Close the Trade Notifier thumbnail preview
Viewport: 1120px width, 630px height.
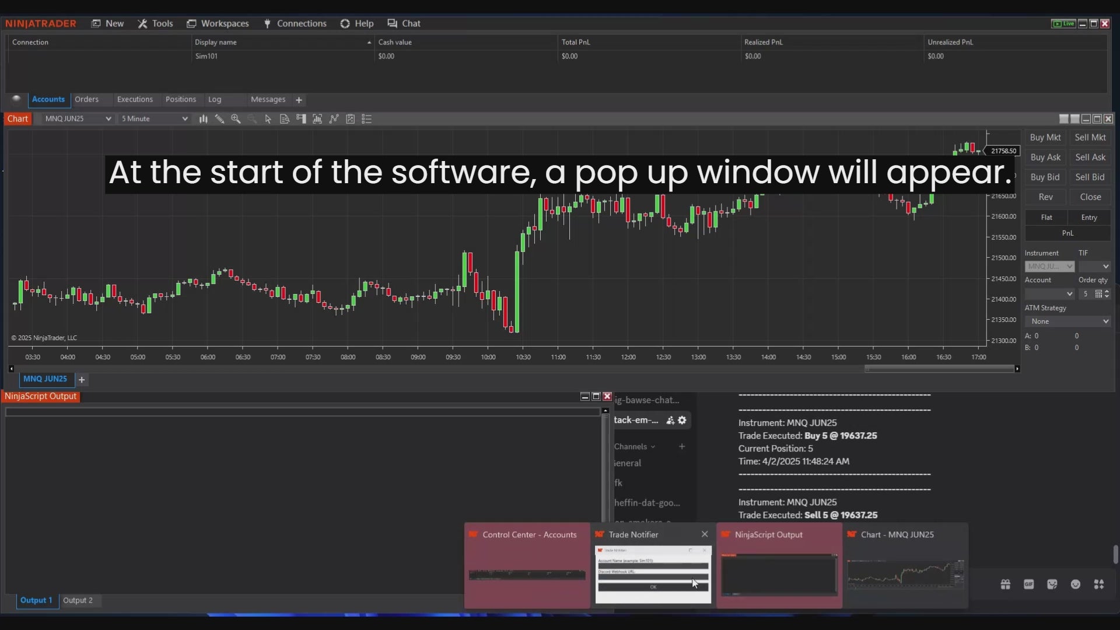tap(705, 534)
